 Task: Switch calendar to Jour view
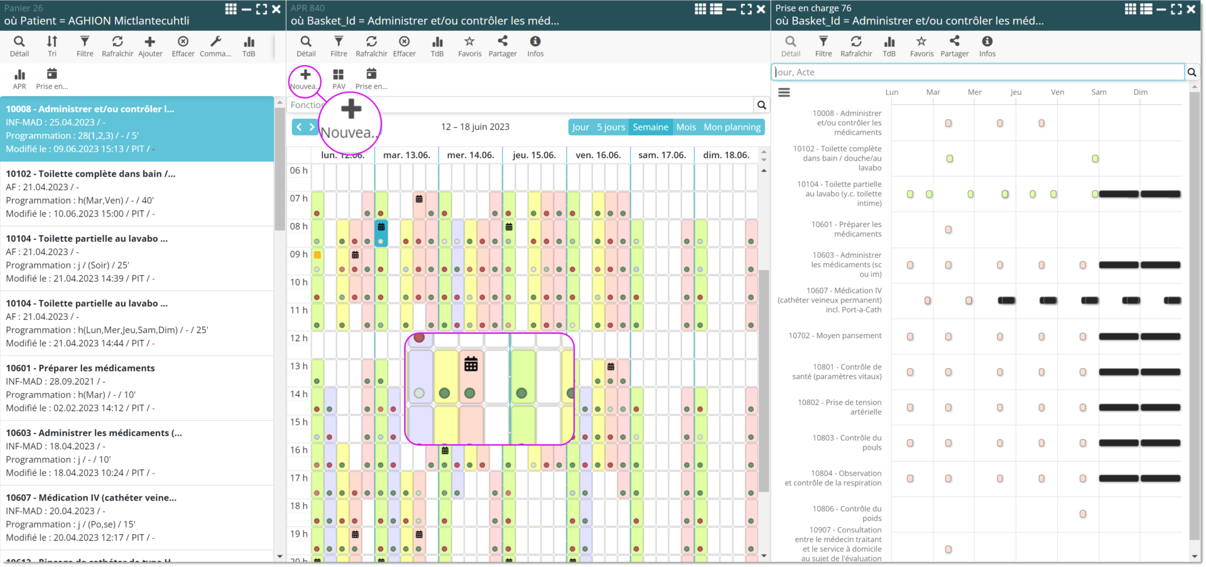580,127
